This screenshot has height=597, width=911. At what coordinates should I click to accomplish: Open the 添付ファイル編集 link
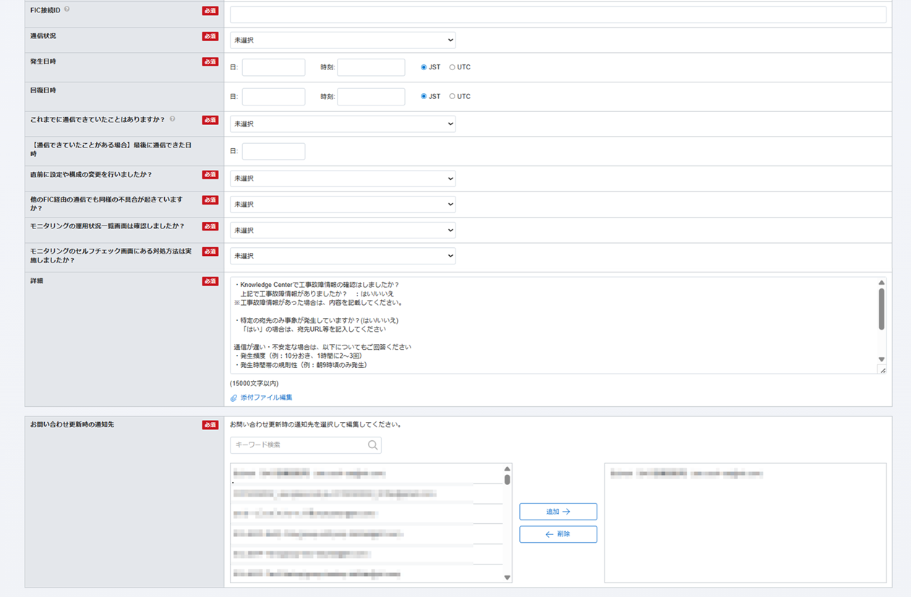point(266,398)
